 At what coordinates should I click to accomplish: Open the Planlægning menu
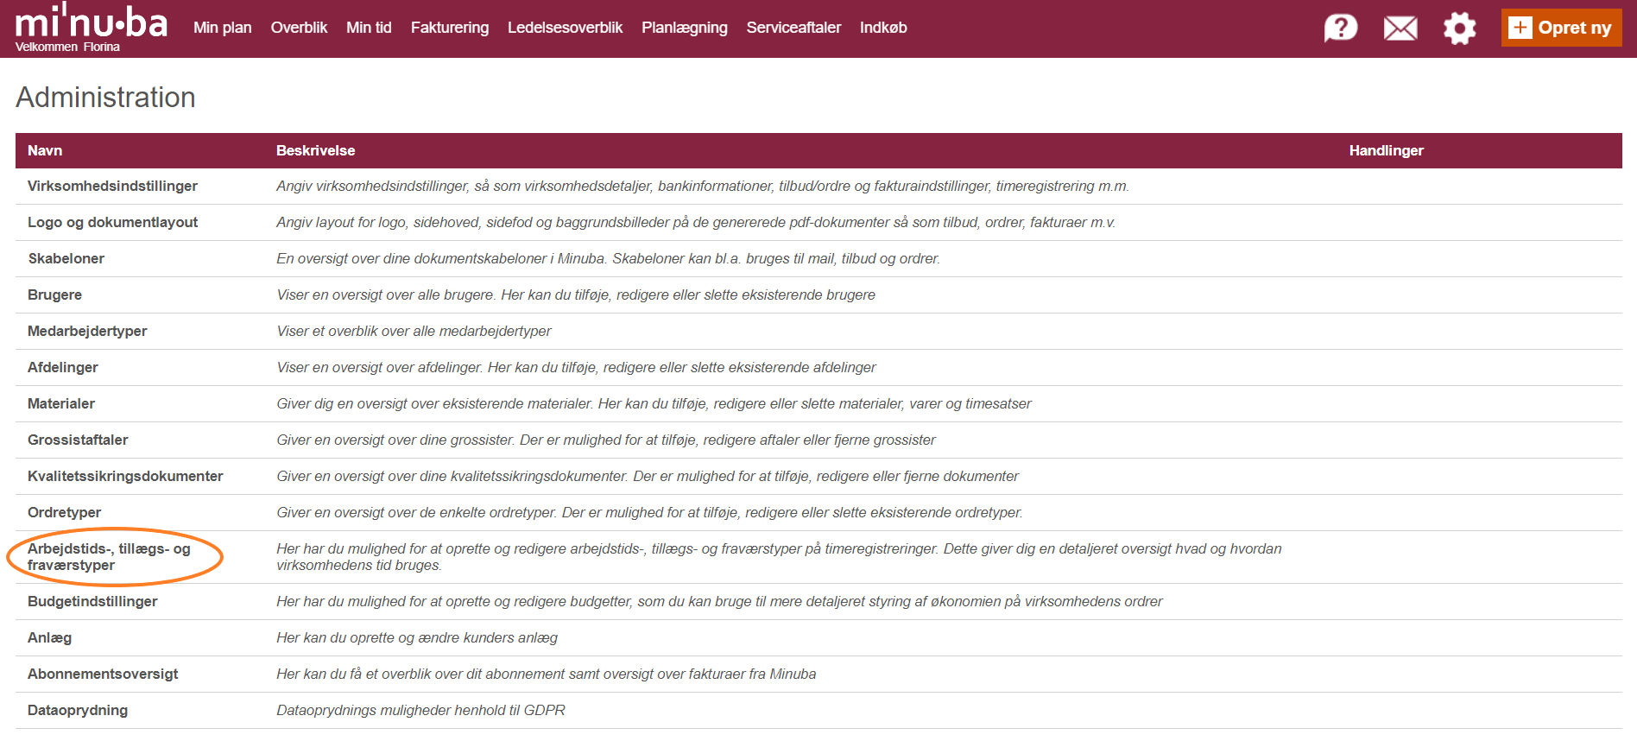685,28
